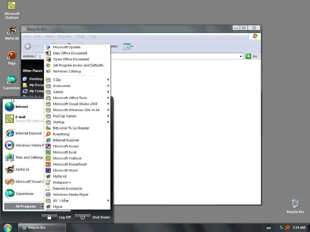The image size is (310, 232).
Task: Launch Microsoft Excel
Action: pos(77,152)
